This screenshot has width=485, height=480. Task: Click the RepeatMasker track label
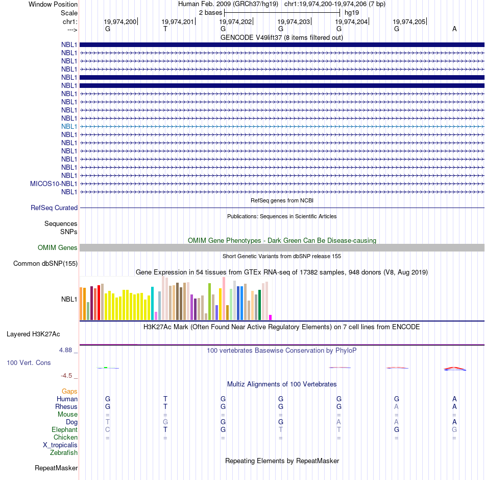coord(56,468)
